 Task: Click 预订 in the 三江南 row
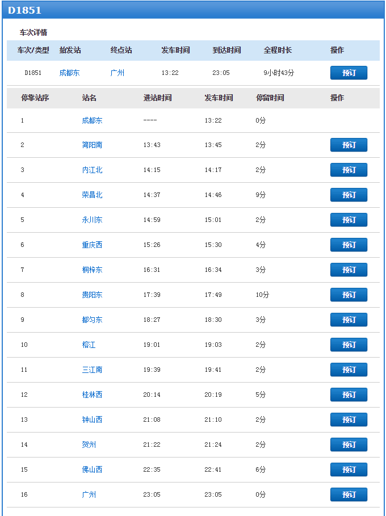click(349, 370)
